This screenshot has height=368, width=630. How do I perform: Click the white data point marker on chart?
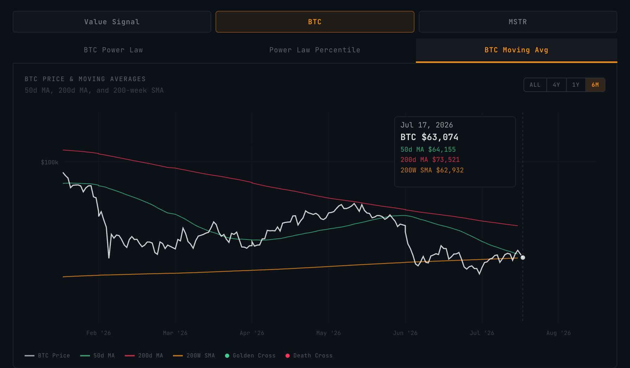(x=523, y=257)
